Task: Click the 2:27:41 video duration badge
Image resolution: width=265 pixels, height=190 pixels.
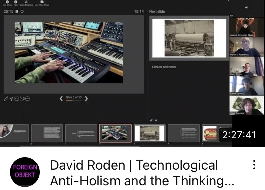Action: pyautogui.click(x=239, y=135)
